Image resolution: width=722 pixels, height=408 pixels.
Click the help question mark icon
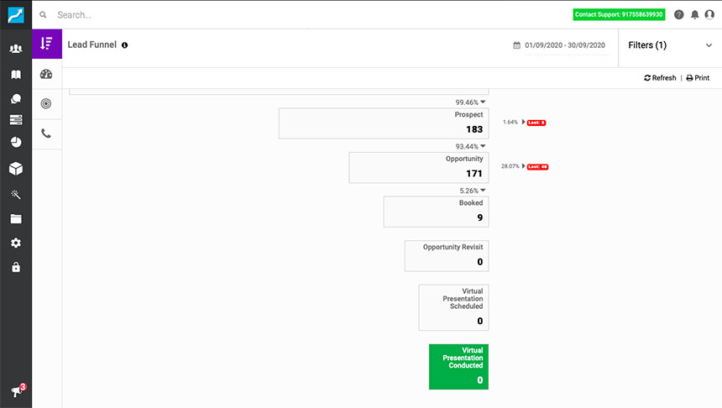[678, 15]
